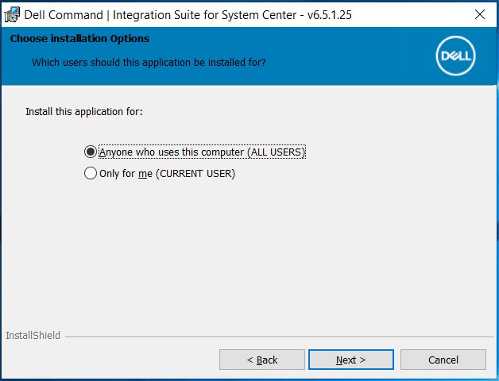
Task: Proceed by pressing the Next button
Action: coord(350,360)
